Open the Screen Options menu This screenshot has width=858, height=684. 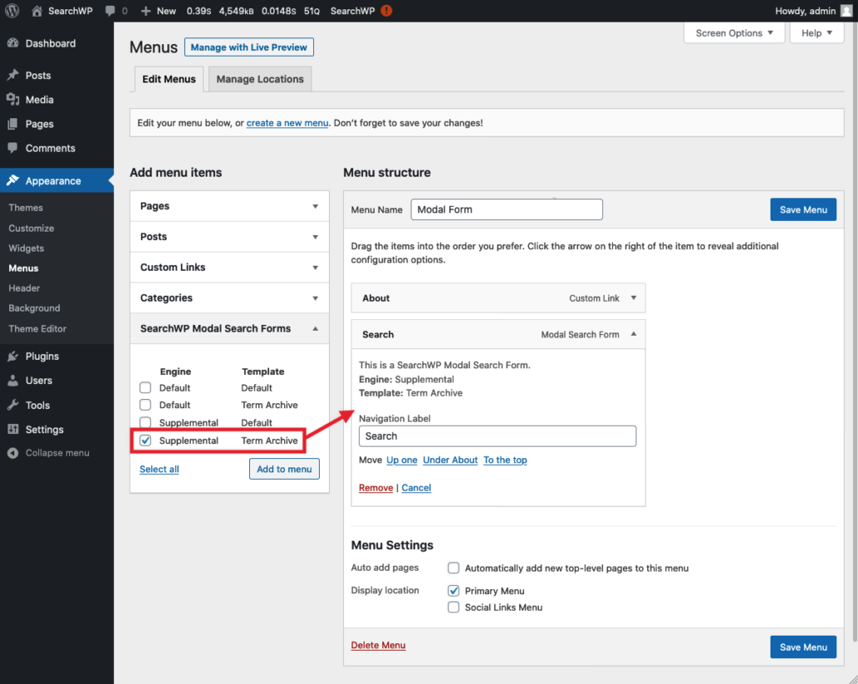tap(734, 32)
